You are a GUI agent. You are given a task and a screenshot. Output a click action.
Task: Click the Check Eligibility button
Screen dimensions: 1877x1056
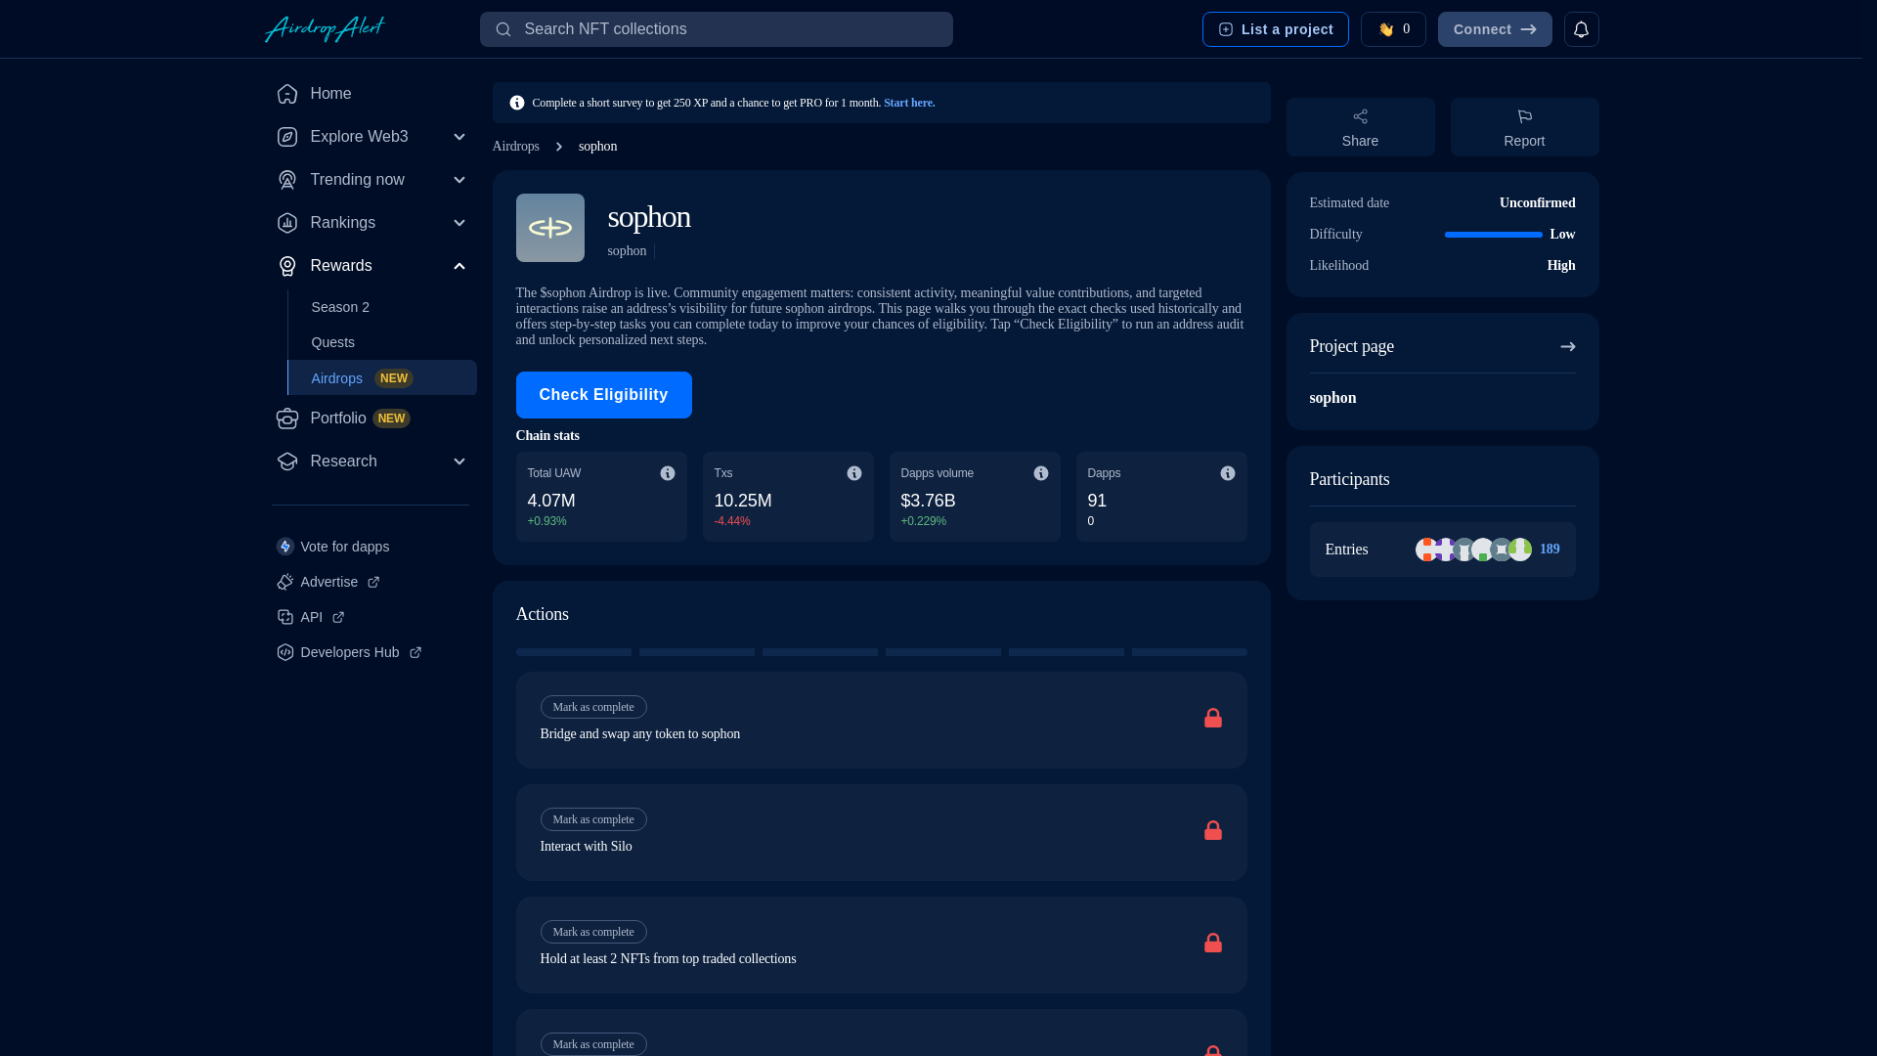(x=603, y=395)
